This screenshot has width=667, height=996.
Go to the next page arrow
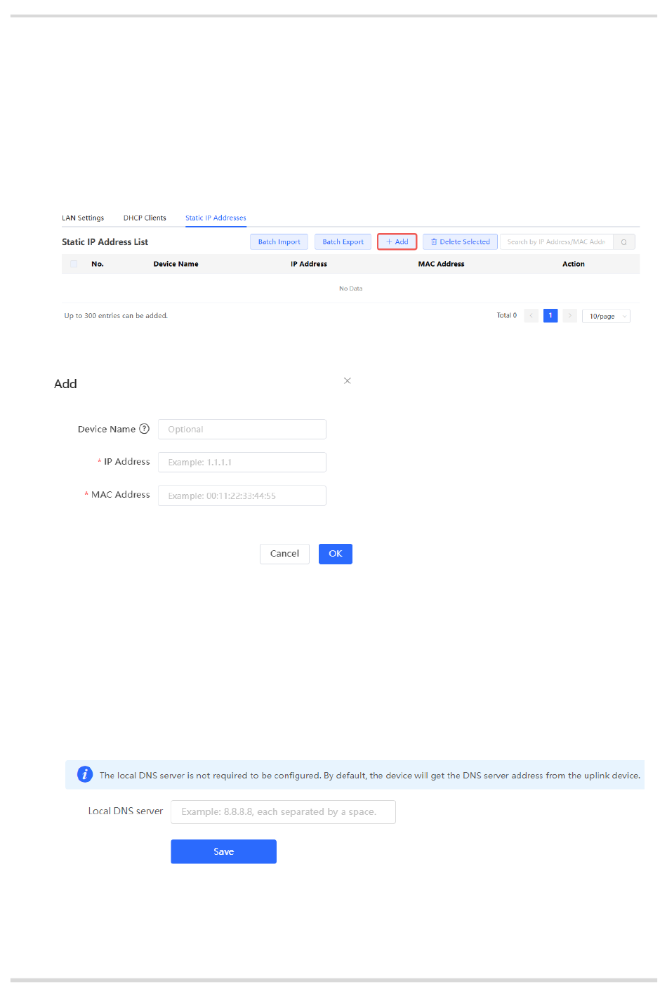click(569, 316)
